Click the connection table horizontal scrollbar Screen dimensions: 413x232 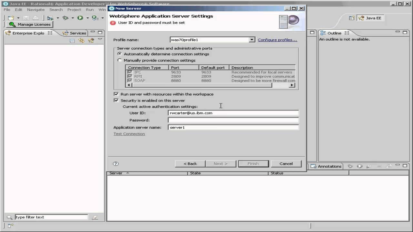(202, 85)
